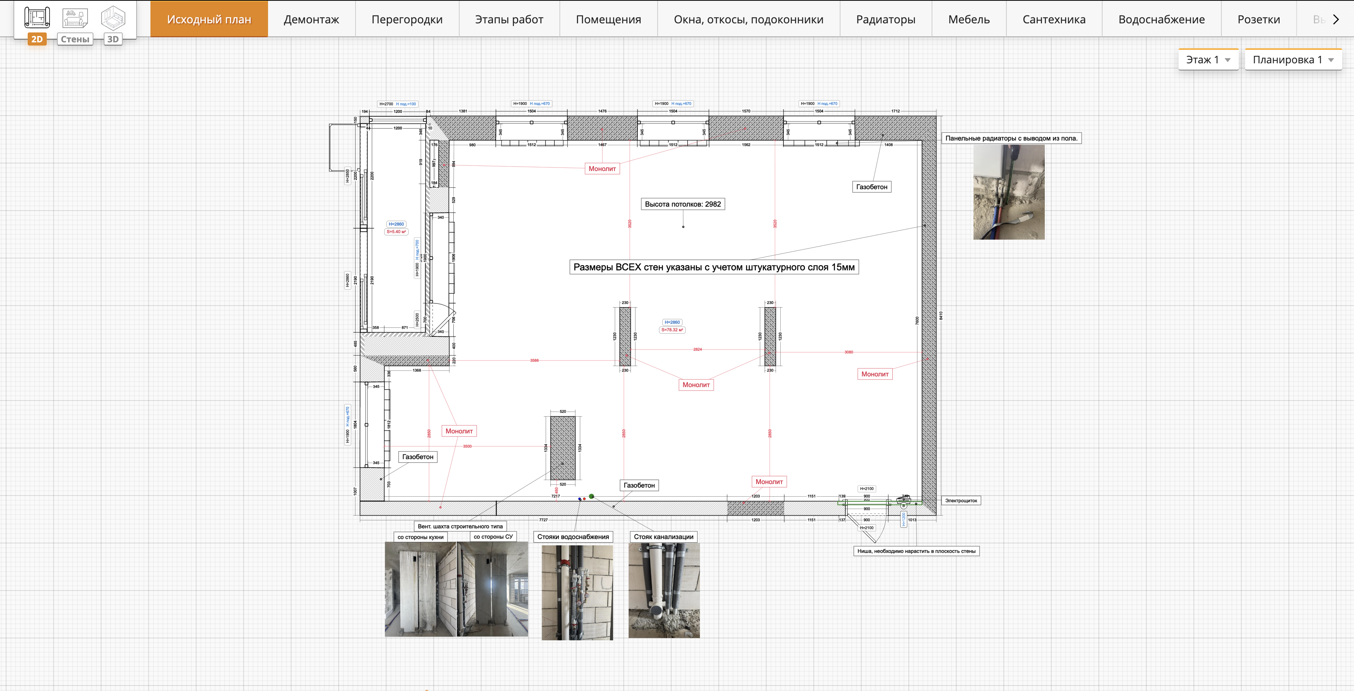The width and height of the screenshot is (1354, 691).
Task: Click the top Монолит label near windows
Action: click(602, 169)
